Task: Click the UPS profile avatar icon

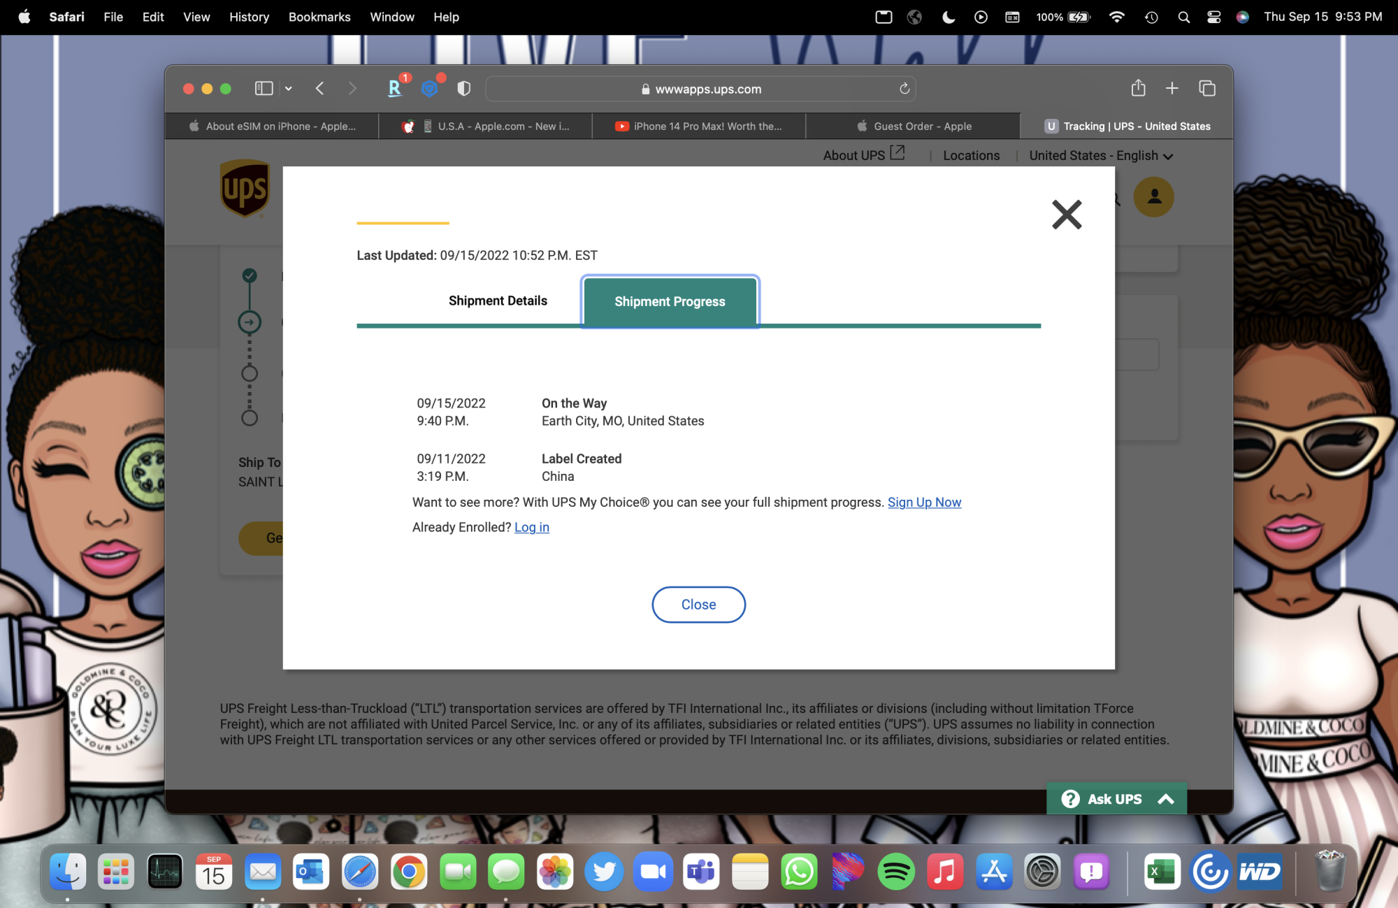Action: tap(1153, 197)
